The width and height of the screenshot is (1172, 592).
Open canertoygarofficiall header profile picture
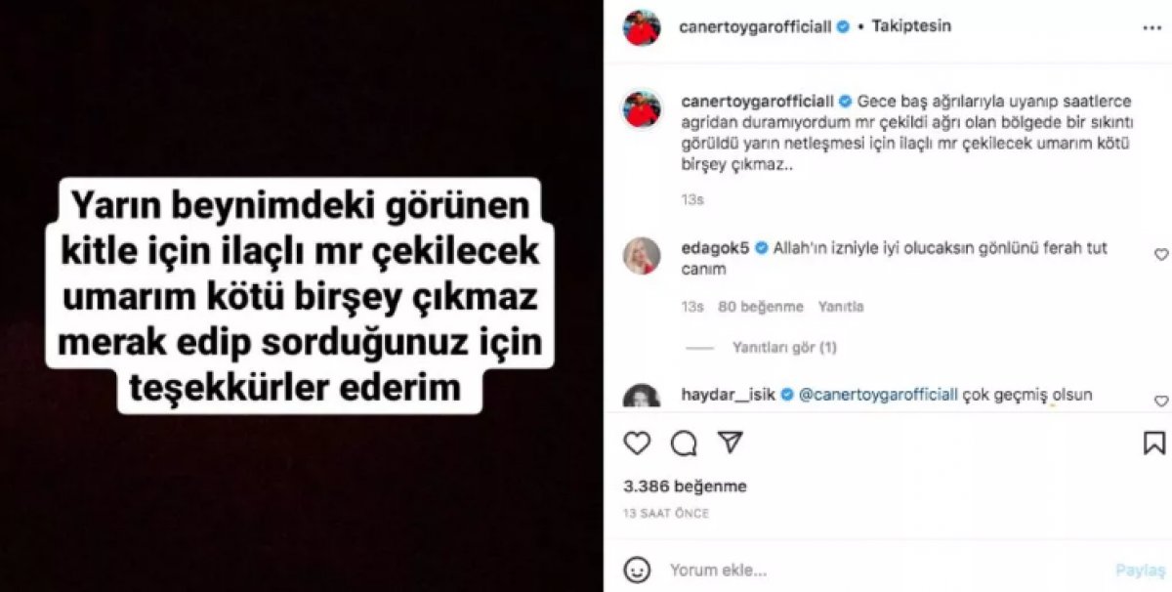click(x=643, y=26)
